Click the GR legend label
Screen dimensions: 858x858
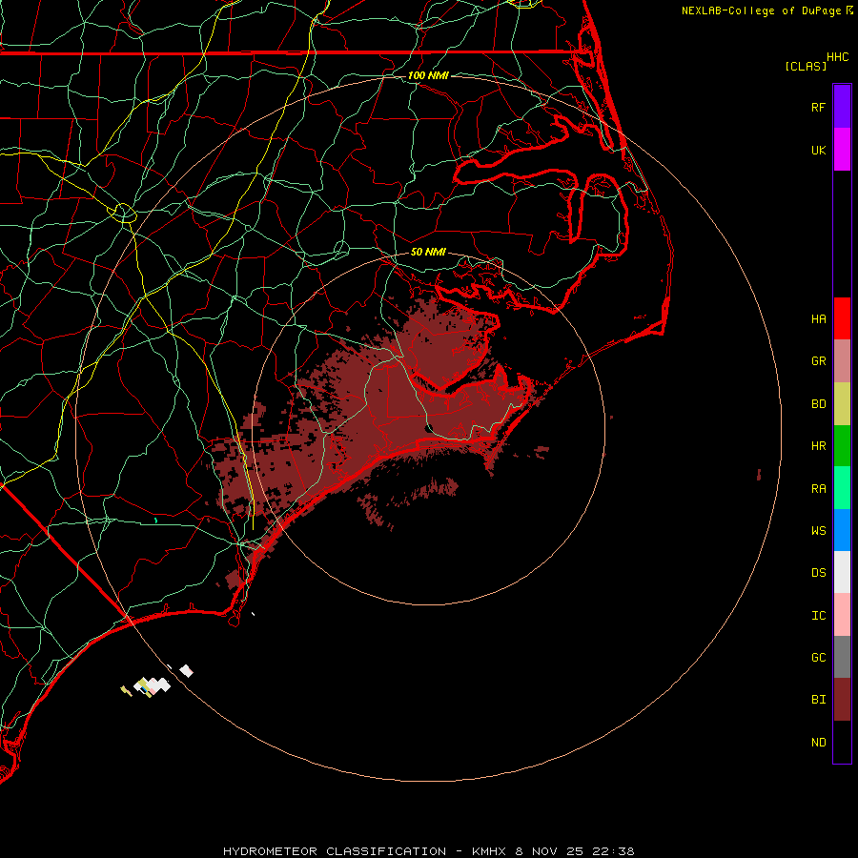818,361
